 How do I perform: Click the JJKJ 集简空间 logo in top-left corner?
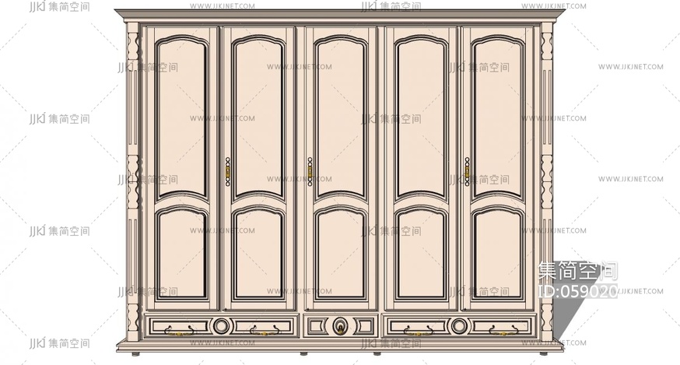pos(59,6)
